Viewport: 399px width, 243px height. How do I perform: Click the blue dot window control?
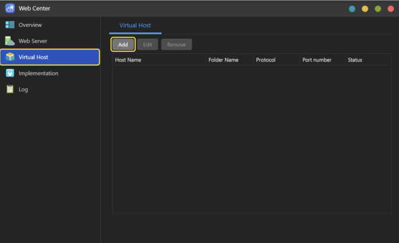pos(352,9)
